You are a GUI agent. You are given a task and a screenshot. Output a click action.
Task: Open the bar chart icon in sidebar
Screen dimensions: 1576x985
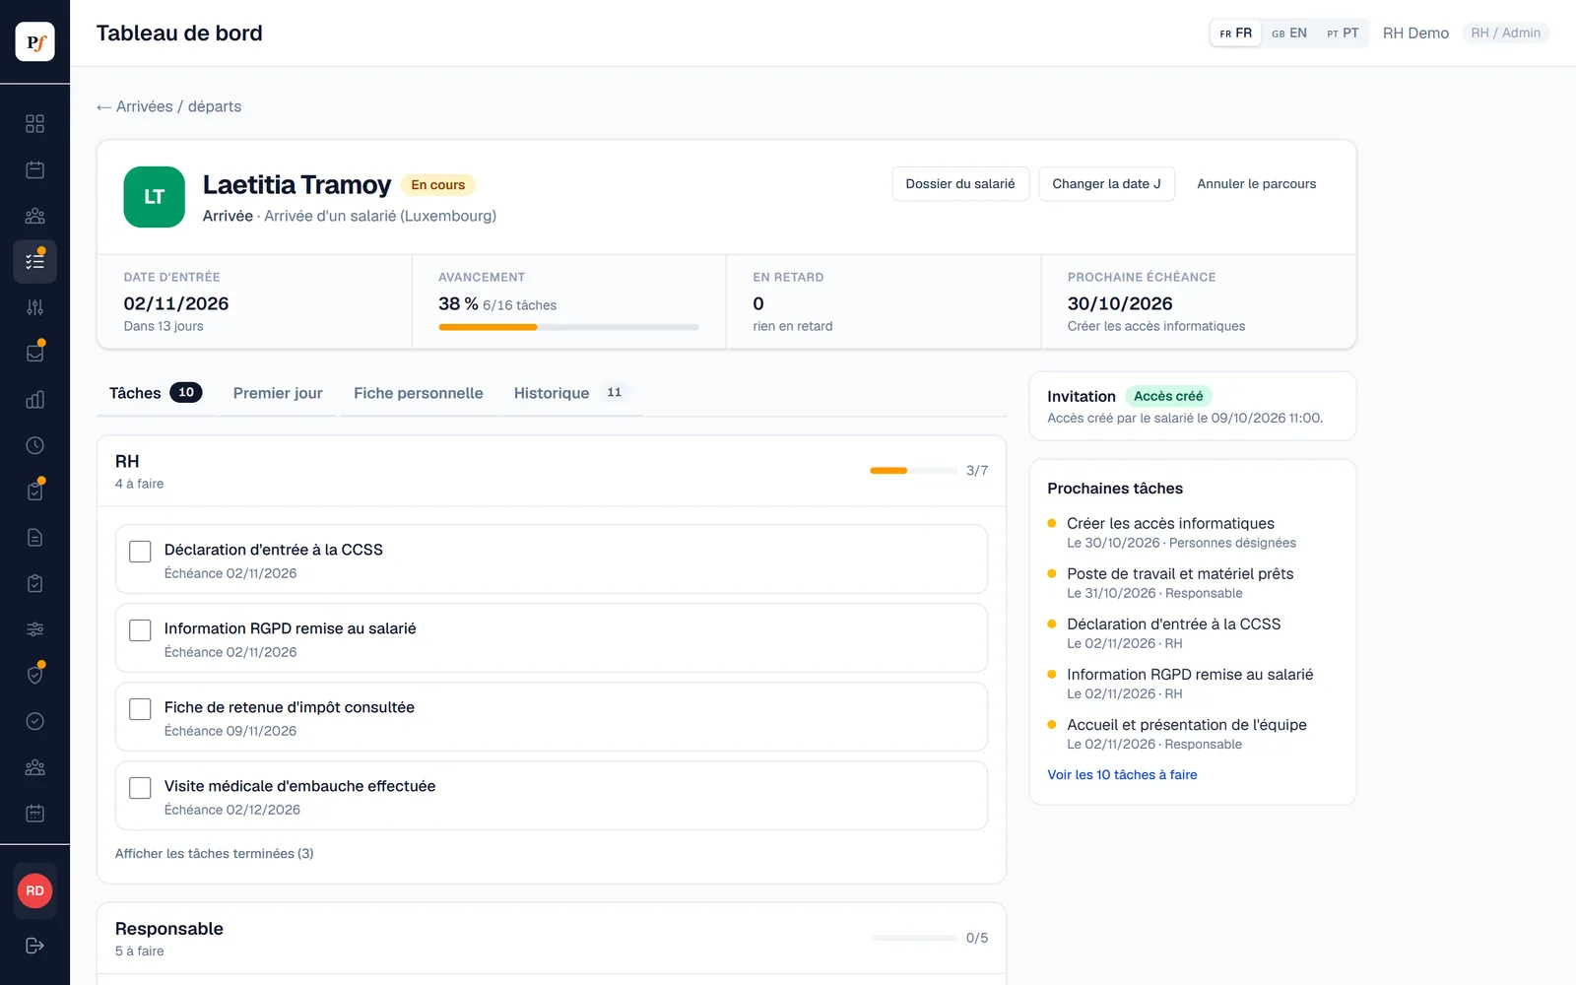click(34, 400)
